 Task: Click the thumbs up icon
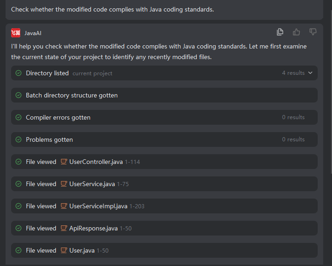coord(296,32)
